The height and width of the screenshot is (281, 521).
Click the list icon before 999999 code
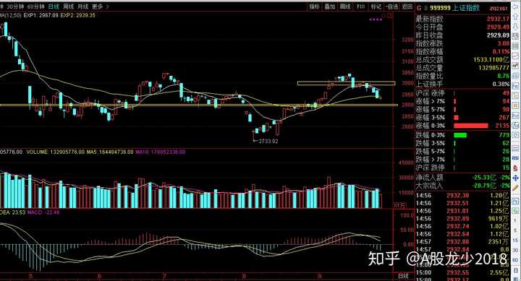425,8
